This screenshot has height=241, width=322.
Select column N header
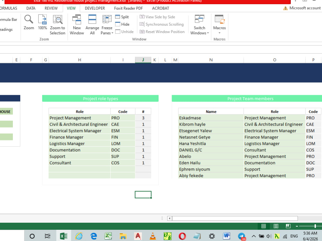(211, 60)
